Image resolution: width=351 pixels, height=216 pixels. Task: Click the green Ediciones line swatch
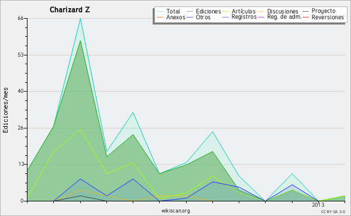(190, 12)
